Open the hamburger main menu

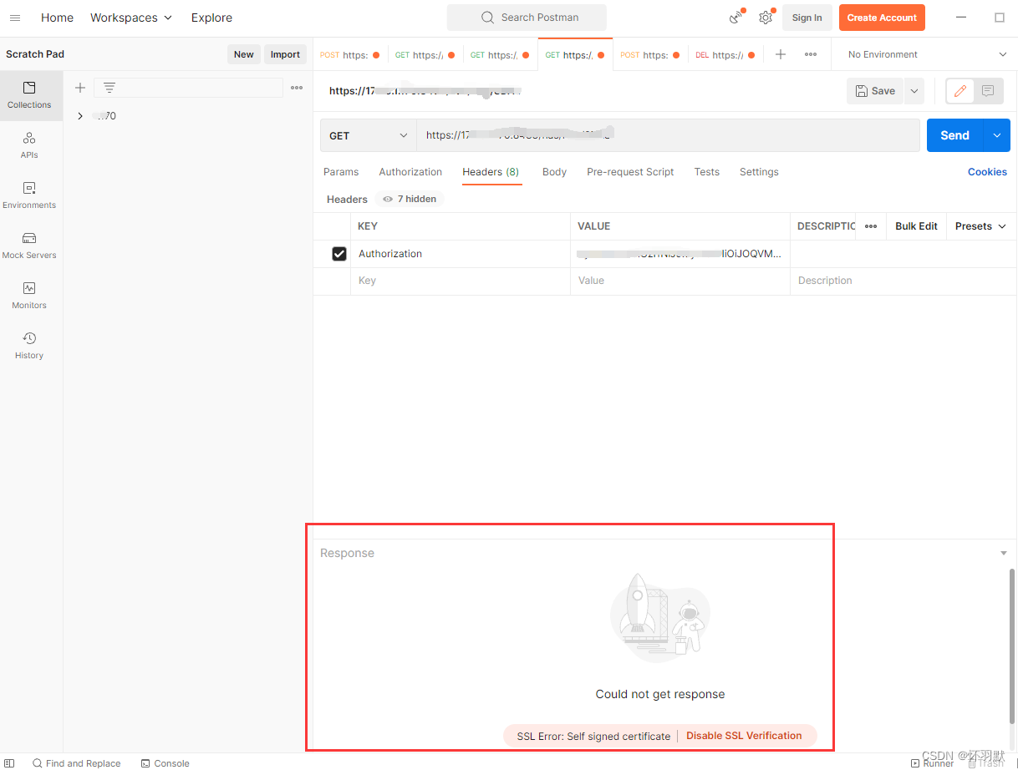pos(14,18)
